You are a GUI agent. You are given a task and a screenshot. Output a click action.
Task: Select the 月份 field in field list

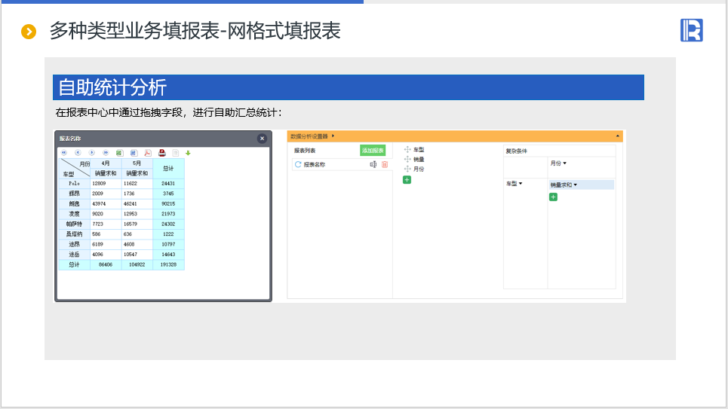(x=419, y=169)
